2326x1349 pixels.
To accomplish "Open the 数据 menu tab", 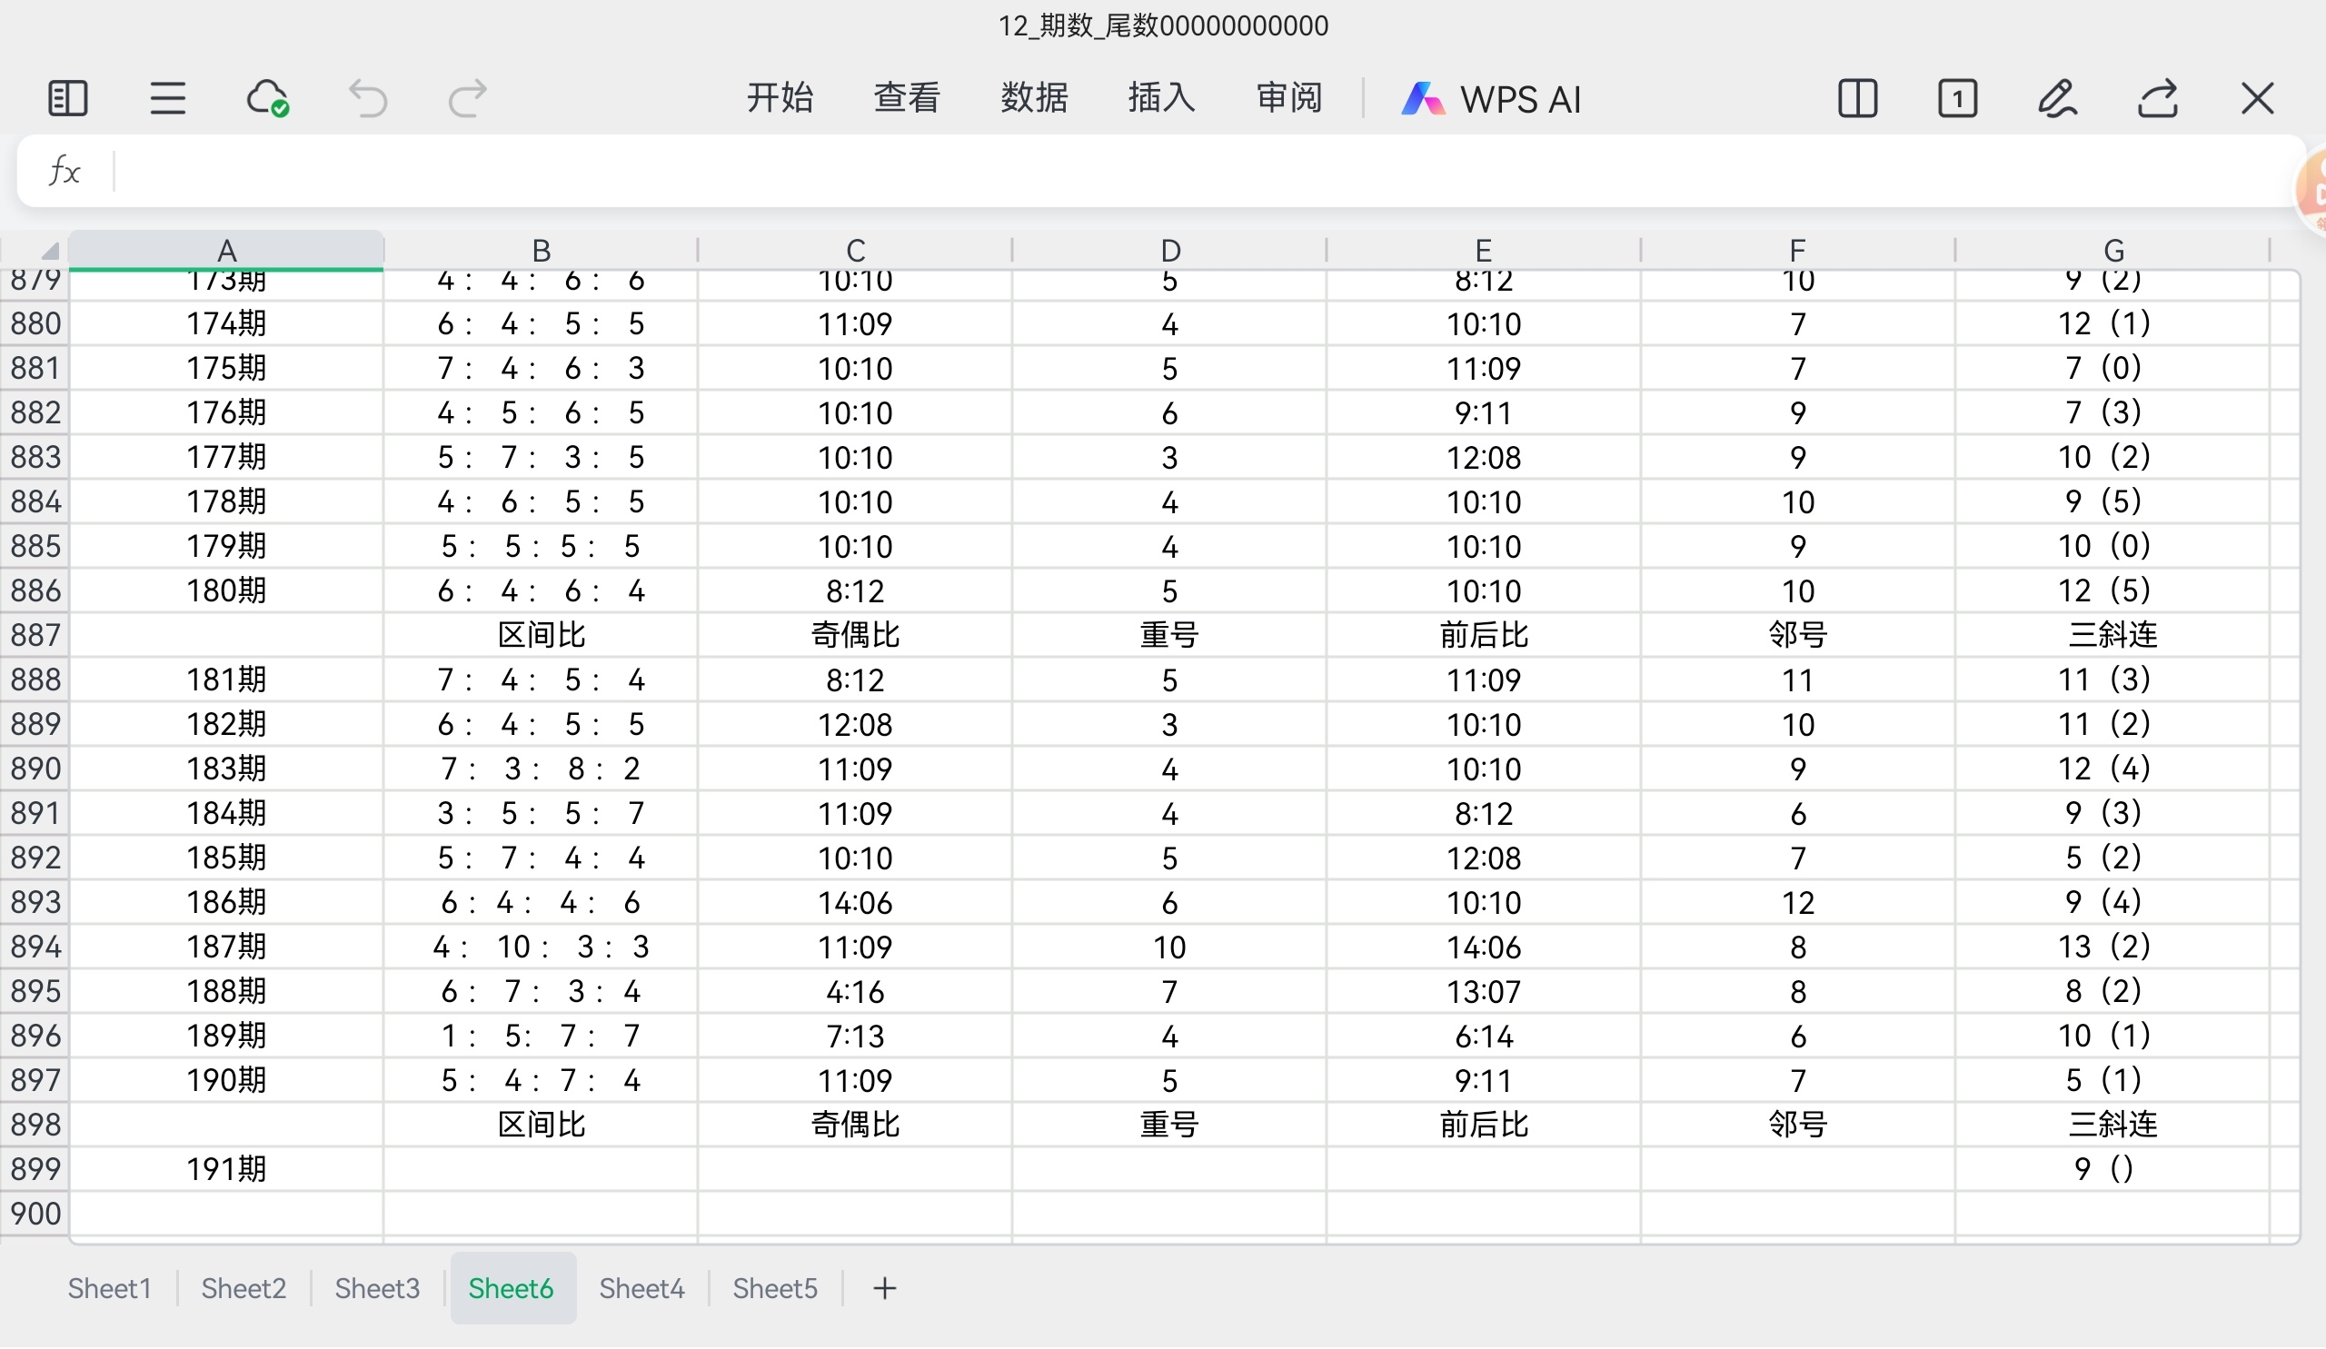I will pos(1035,98).
